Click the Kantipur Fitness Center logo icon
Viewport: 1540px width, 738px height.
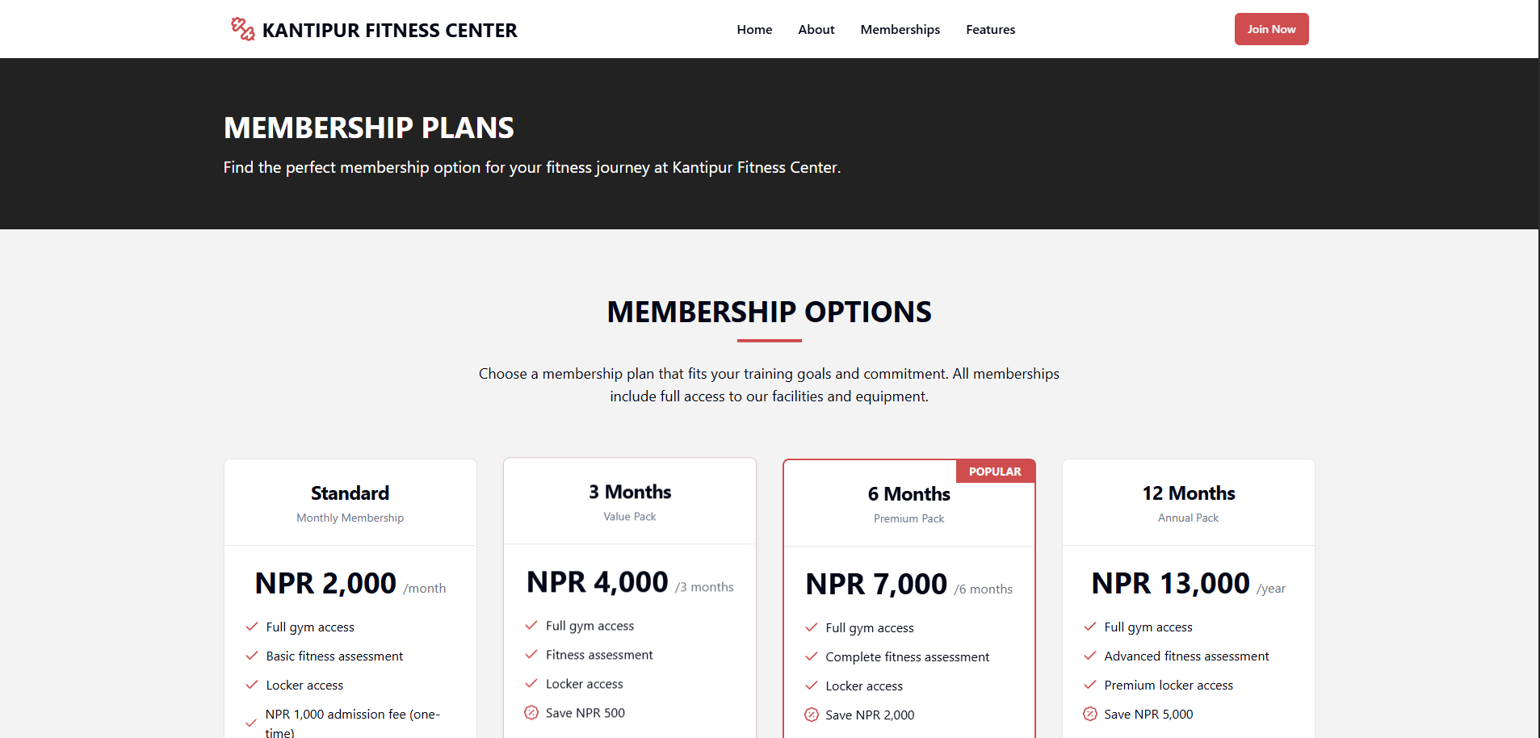(241, 28)
